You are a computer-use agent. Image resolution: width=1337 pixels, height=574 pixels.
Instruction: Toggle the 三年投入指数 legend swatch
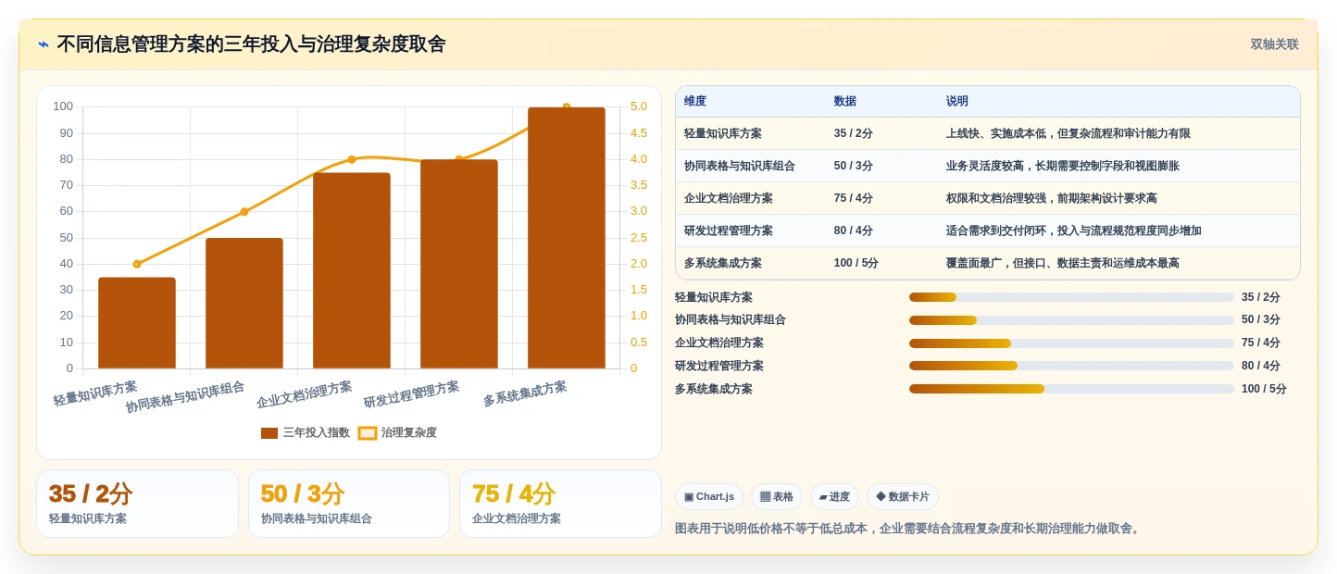269,433
